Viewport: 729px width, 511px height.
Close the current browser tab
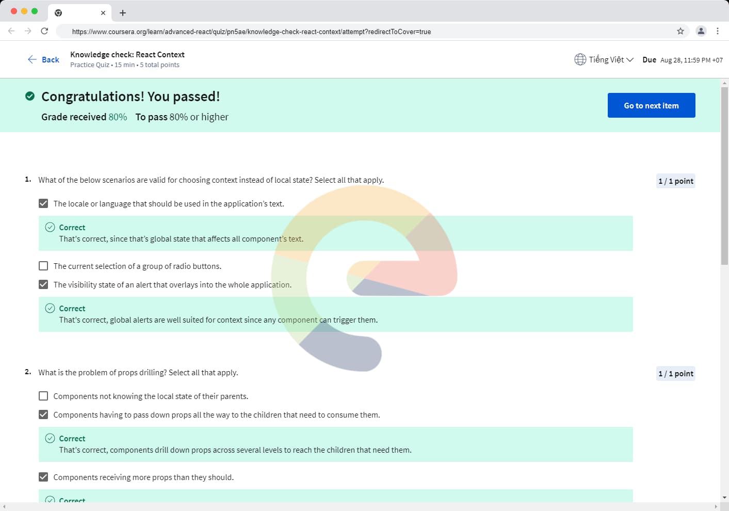click(103, 13)
